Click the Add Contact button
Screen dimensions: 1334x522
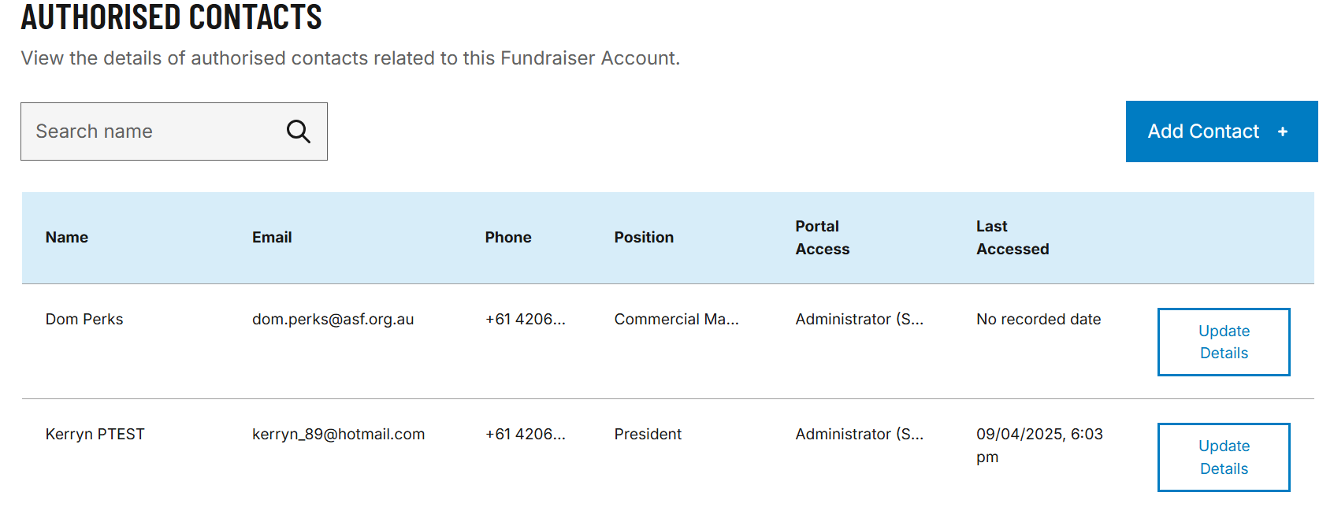(x=1221, y=131)
